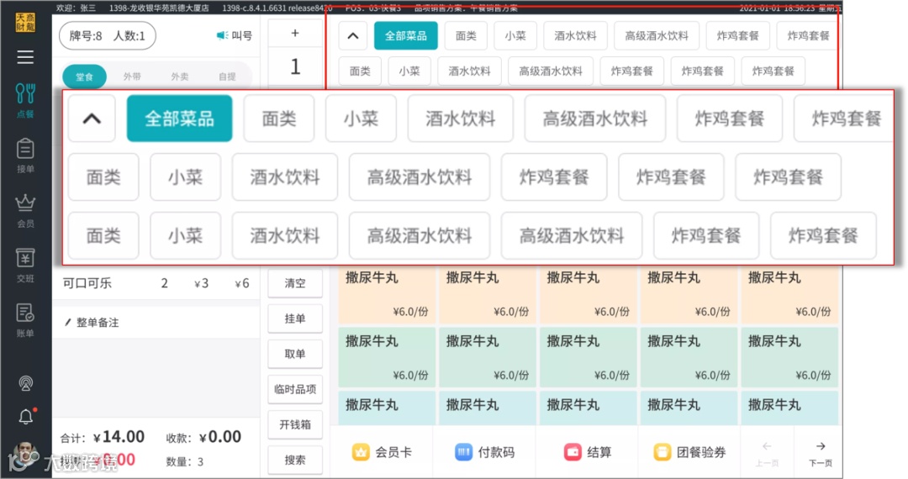Click the quantity value 1 under the plus button
Image resolution: width=908 pixels, height=479 pixels.
point(295,66)
